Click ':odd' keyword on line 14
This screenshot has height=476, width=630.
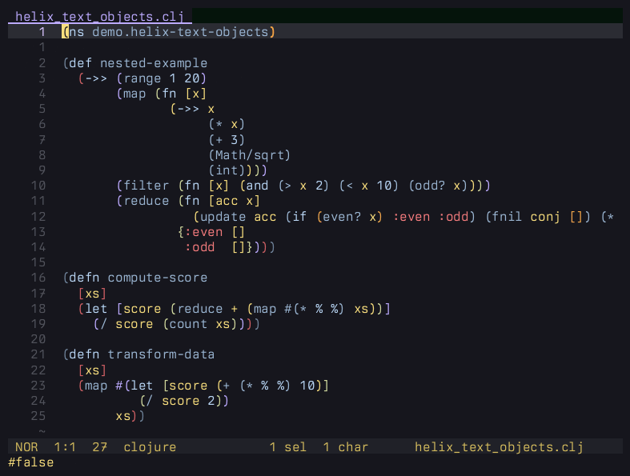coord(199,247)
